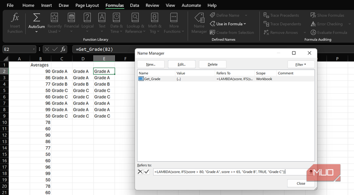This screenshot has width=354, height=195.
Task: Open the Math & Trig functions
Action: [154, 23]
